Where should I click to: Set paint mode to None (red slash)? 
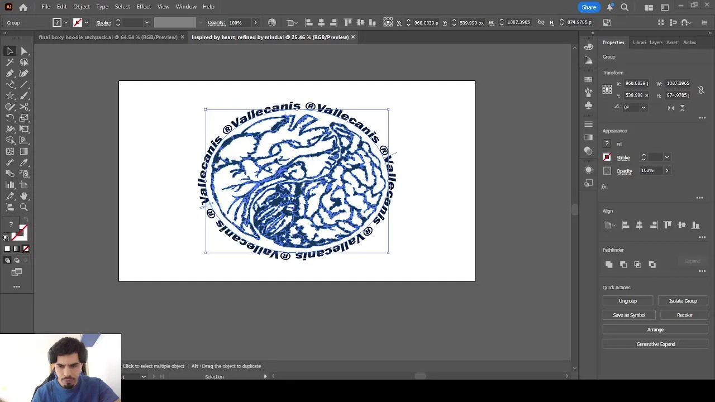click(26, 249)
